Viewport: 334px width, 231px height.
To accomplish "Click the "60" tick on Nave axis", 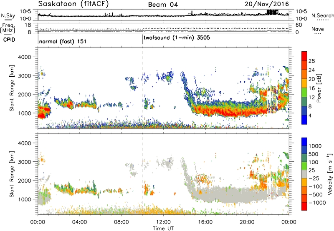I will click(x=299, y=25).
